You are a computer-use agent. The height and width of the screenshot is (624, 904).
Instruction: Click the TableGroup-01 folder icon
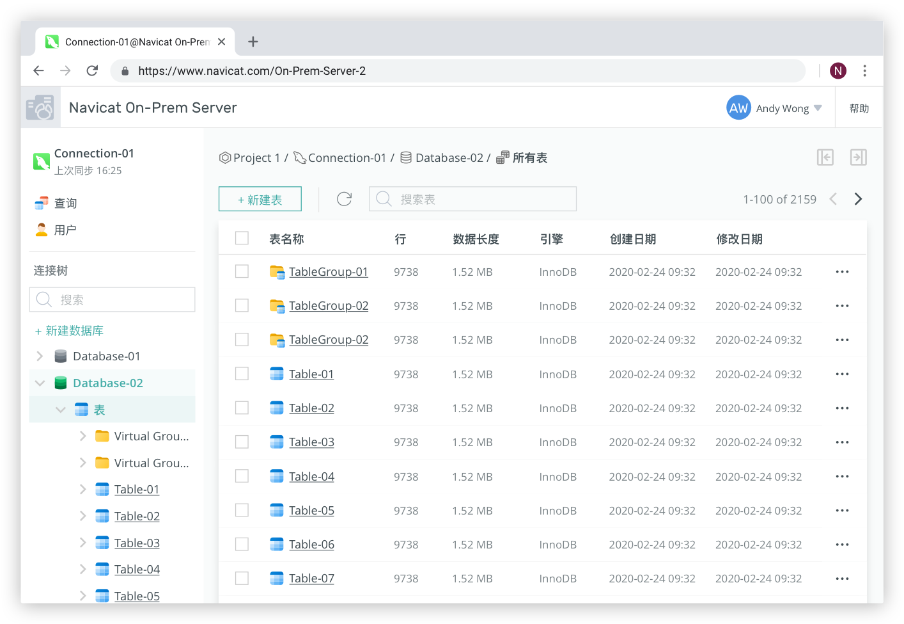pyautogui.click(x=277, y=272)
